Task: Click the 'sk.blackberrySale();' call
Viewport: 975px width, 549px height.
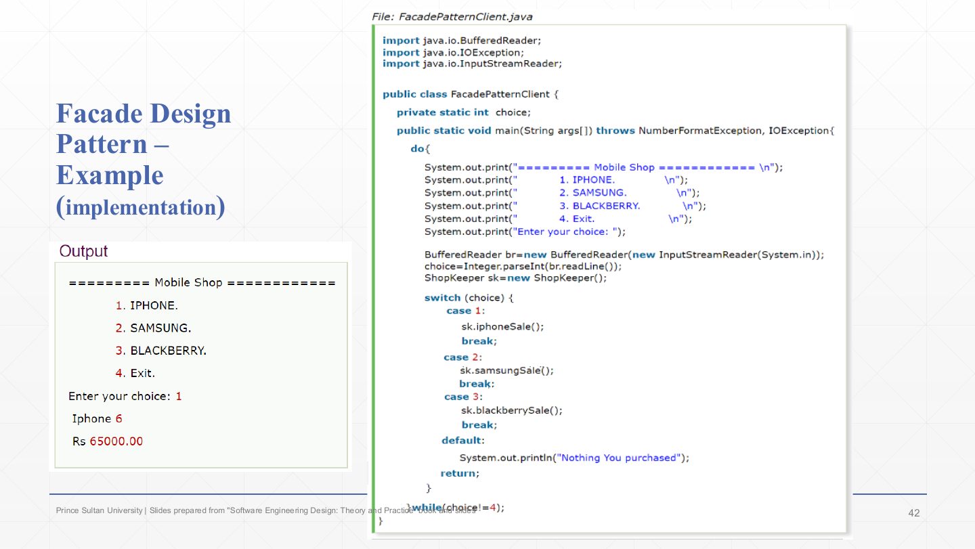Action: (511, 410)
